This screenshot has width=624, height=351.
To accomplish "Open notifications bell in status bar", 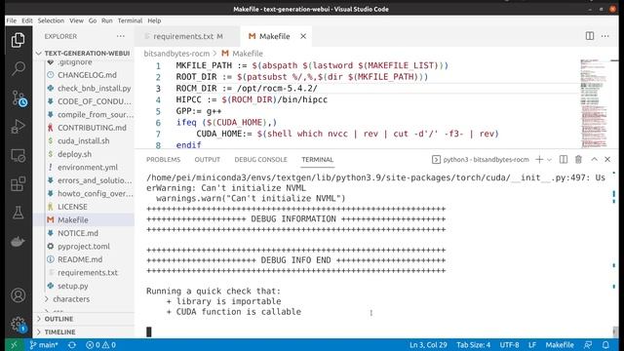I will pos(605,344).
